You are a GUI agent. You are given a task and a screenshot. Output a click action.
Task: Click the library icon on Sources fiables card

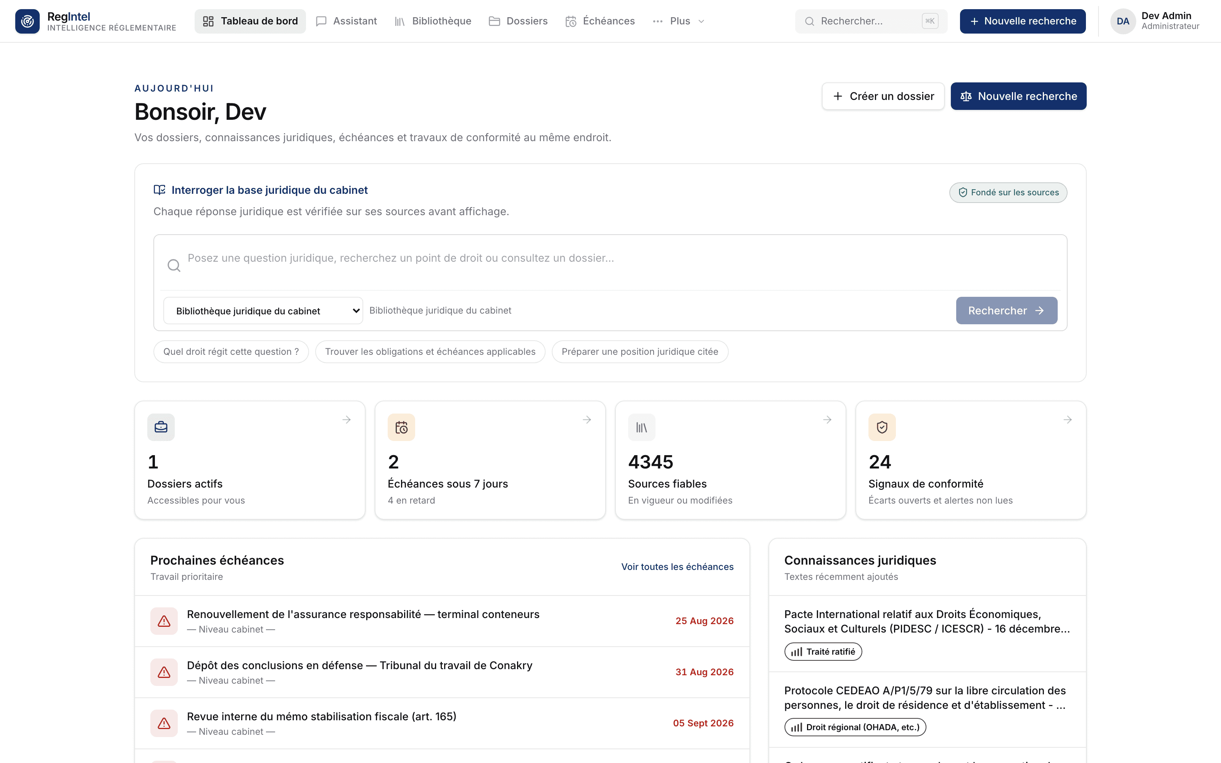[642, 427]
